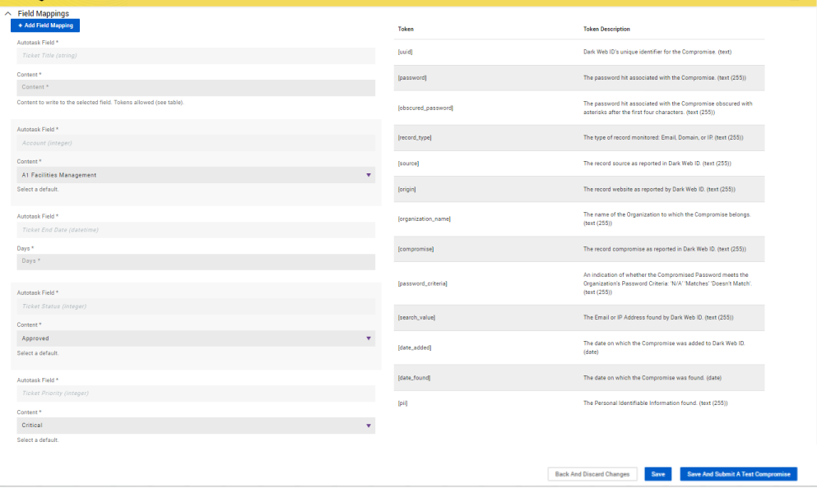Open the Approved status dropdown
The image size is (817, 488).
click(x=196, y=338)
